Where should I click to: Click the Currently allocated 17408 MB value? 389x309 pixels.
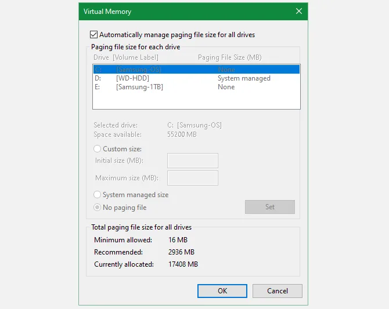[183, 264]
